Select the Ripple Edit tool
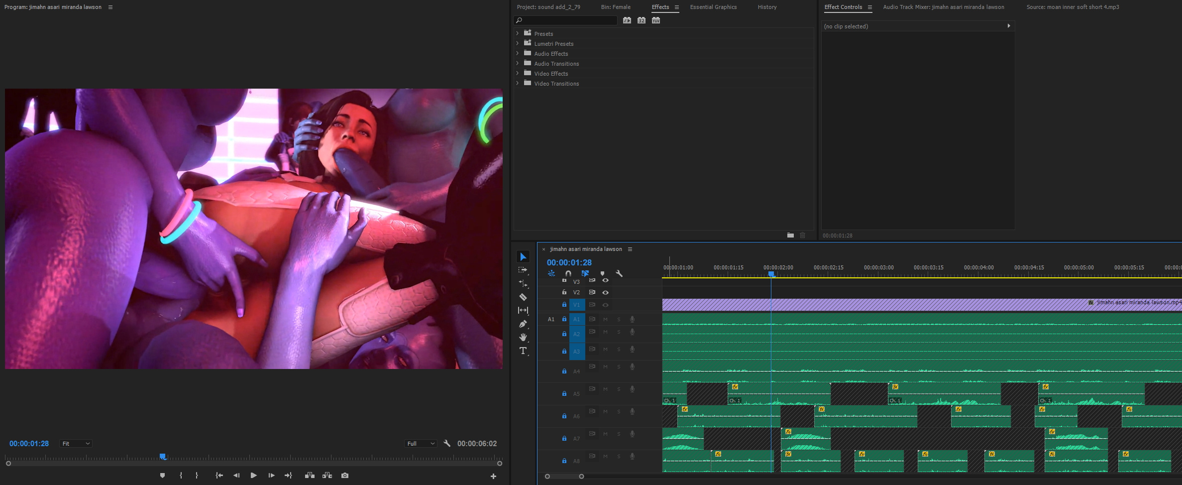Screen dimensions: 1182x485 pos(523,283)
